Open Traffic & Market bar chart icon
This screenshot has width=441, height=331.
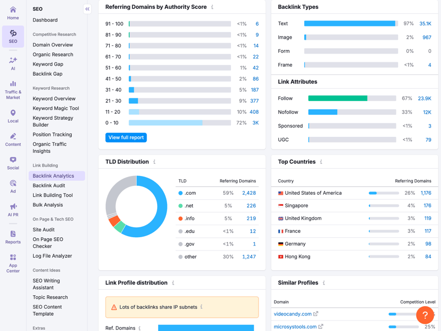coord(13,84)
